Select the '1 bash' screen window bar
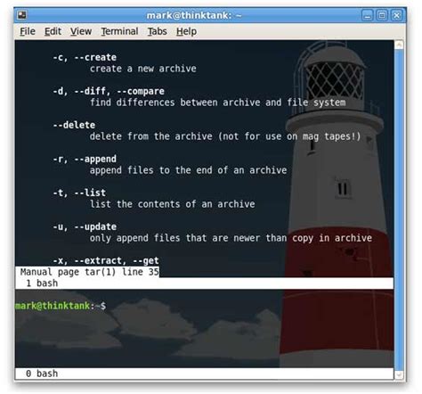 coord(204,283)
